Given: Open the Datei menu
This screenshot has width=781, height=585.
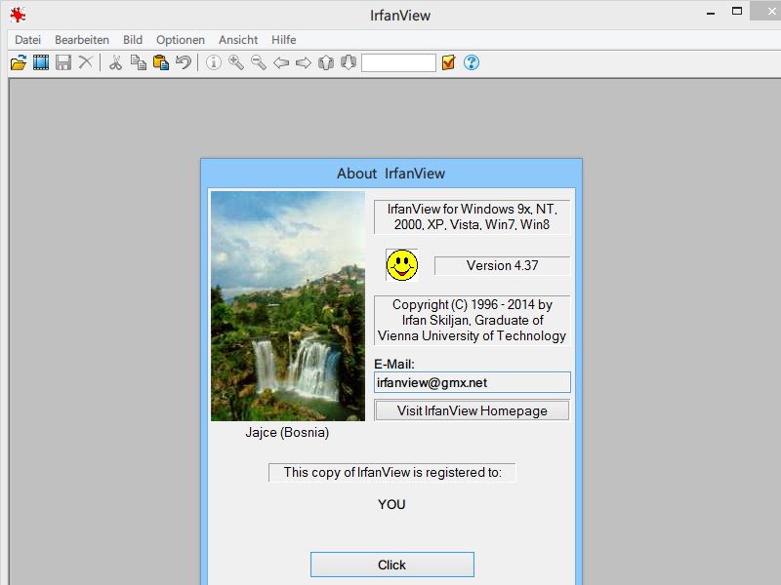Looking at the screenshot, I should tap(27, 40).
